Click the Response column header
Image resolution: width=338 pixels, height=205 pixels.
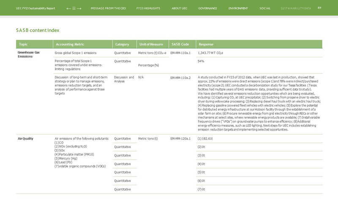(206, 44)
